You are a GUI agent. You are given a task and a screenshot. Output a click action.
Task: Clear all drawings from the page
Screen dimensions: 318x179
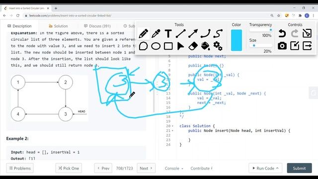click(307, 33)
